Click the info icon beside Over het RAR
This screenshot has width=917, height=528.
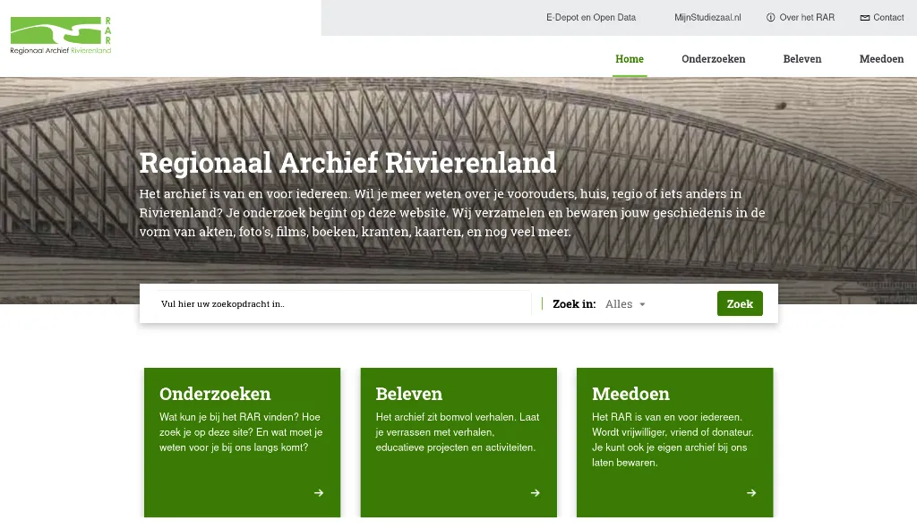pyautogui.click(x=771, y=18)
